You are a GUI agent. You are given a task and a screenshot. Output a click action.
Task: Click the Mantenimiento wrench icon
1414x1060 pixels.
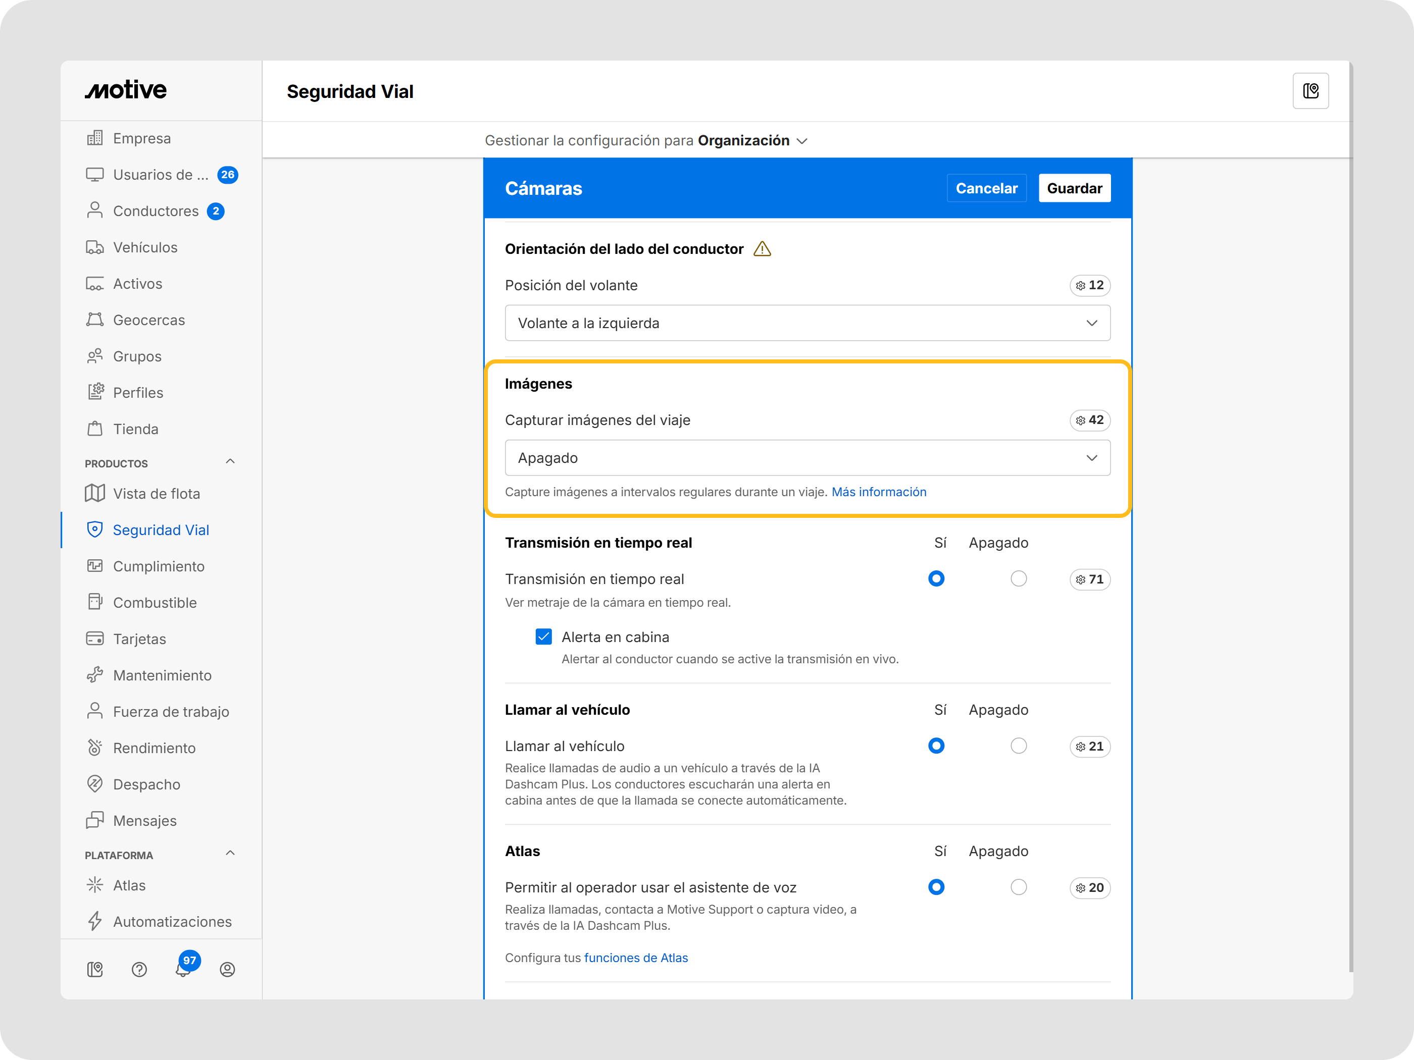pos(94,675)
